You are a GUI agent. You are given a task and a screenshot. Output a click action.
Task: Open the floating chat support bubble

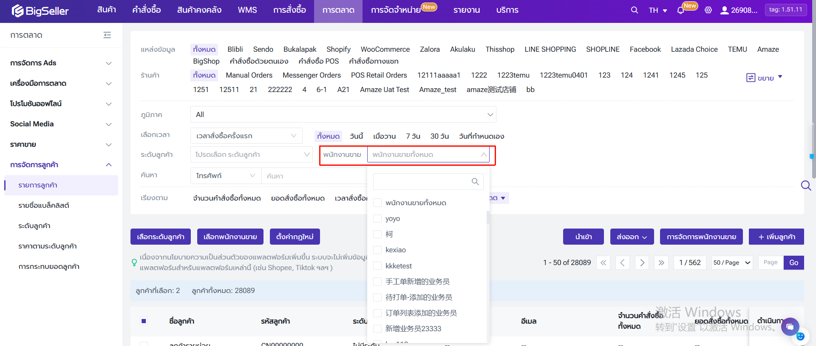click(790, 326)
